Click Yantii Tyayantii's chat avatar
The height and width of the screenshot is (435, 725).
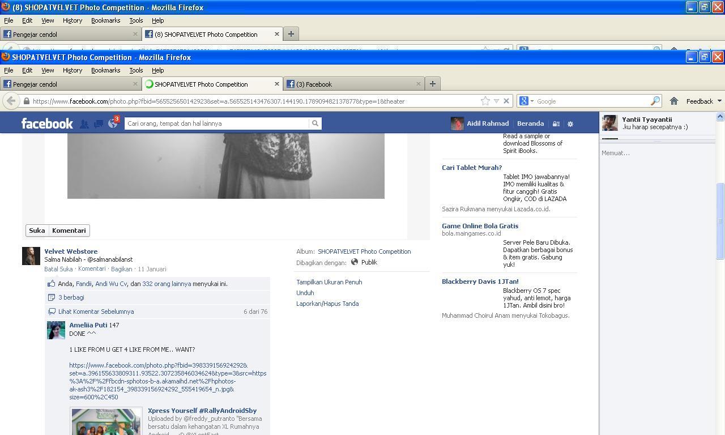point(610,123)
